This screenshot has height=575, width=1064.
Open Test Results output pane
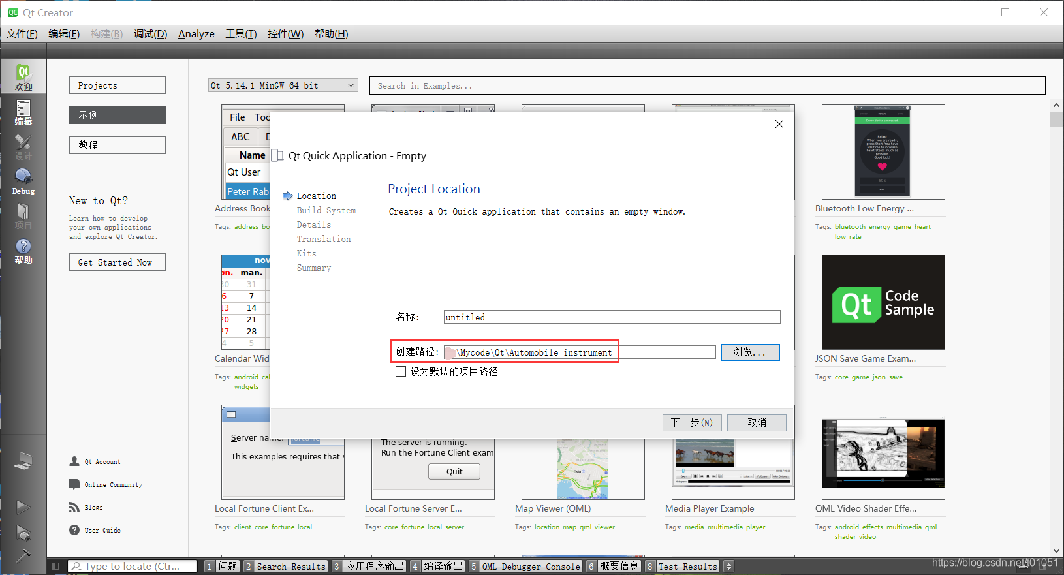682,567
